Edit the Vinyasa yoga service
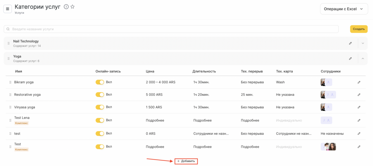 tap(359, 107)
